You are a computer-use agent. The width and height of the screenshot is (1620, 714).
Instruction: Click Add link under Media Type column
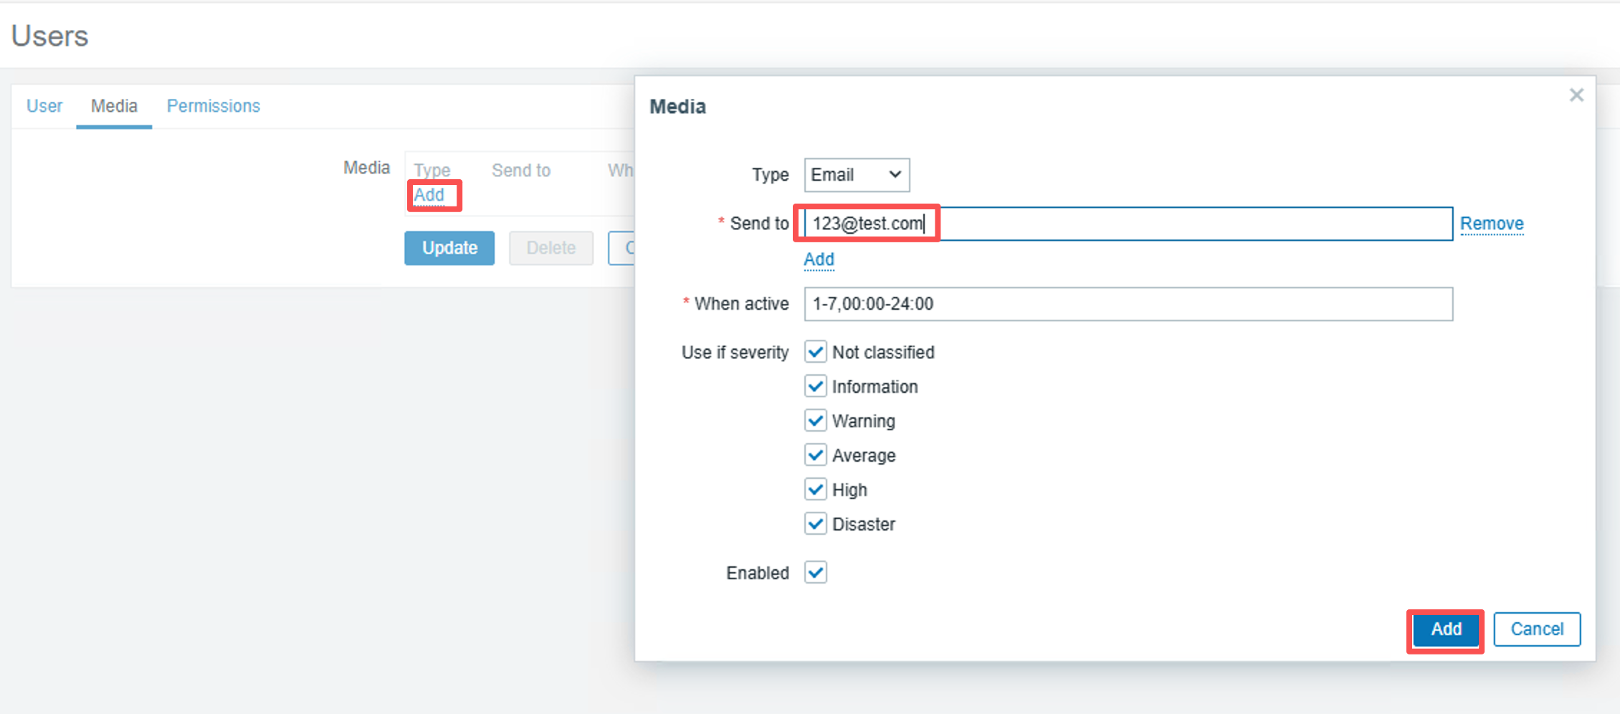pos(429,195)
